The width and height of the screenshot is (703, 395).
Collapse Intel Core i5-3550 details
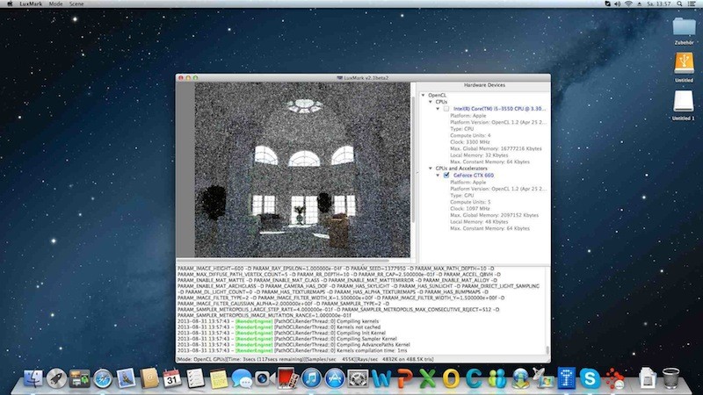(x=438, y=109)
